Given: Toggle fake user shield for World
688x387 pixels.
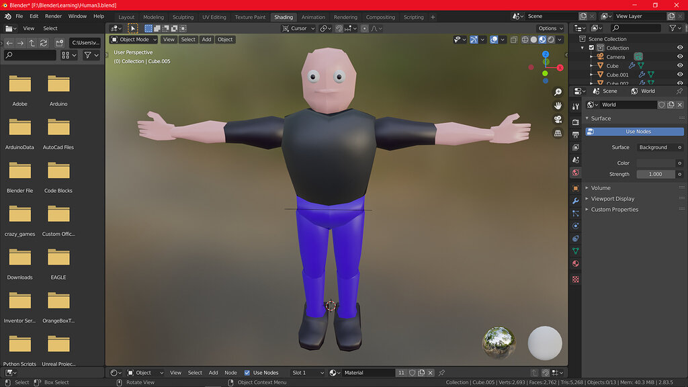Looking at the screenshot, I should tap(662, 105).
